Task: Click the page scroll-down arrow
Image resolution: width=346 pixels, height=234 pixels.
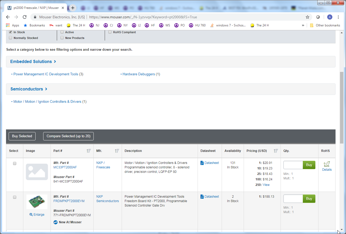Action: [342, 229]
